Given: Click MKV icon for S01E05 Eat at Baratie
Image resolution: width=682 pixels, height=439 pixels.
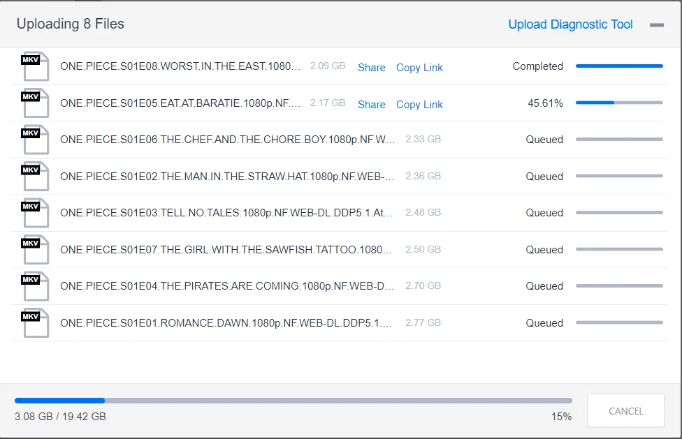Looking at the screenshot, I should pyautogui.click(x=35, y=103).
